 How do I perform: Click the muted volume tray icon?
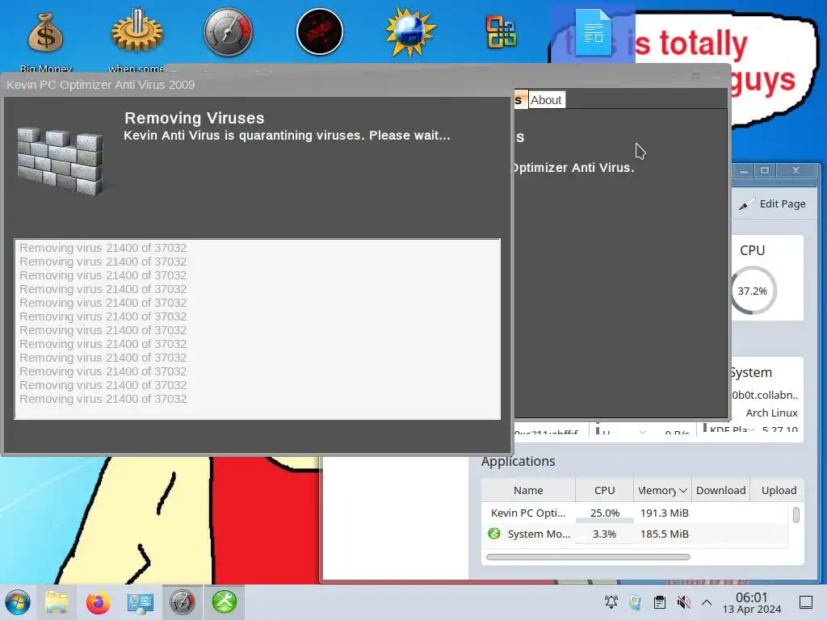pos(683,602)
